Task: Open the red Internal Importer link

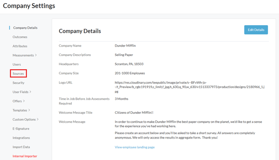Action: click(x=25, y=156)
